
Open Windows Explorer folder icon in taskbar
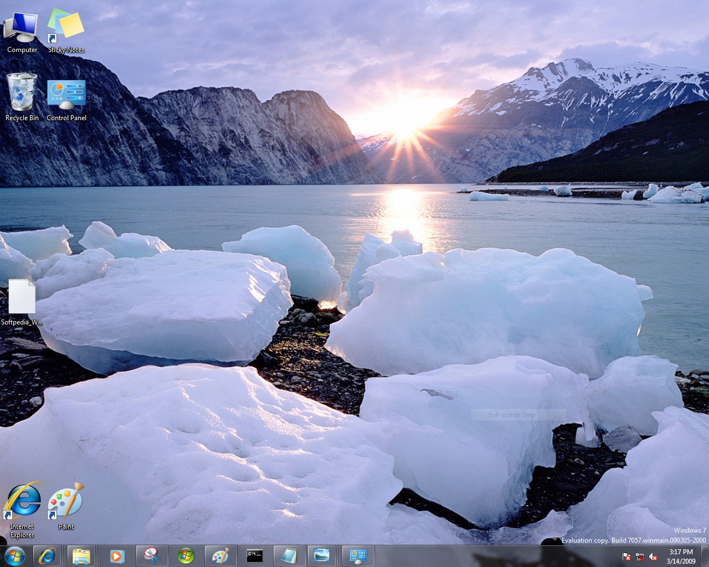(x=81, y=555)
